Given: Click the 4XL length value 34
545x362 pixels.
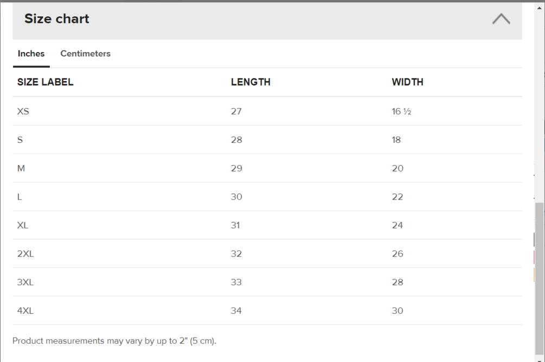Looking at the screenshot, I should (236, 311).
